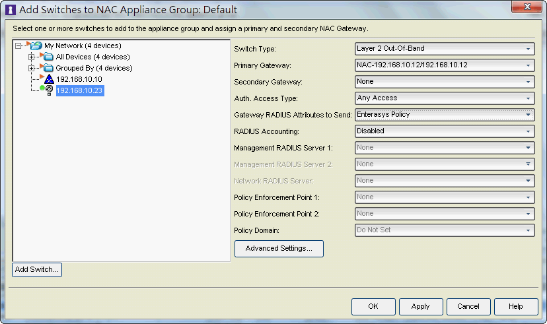547x324 pixels.
Task: Select My Network (4 devices) label
Action: pos(83,46)
